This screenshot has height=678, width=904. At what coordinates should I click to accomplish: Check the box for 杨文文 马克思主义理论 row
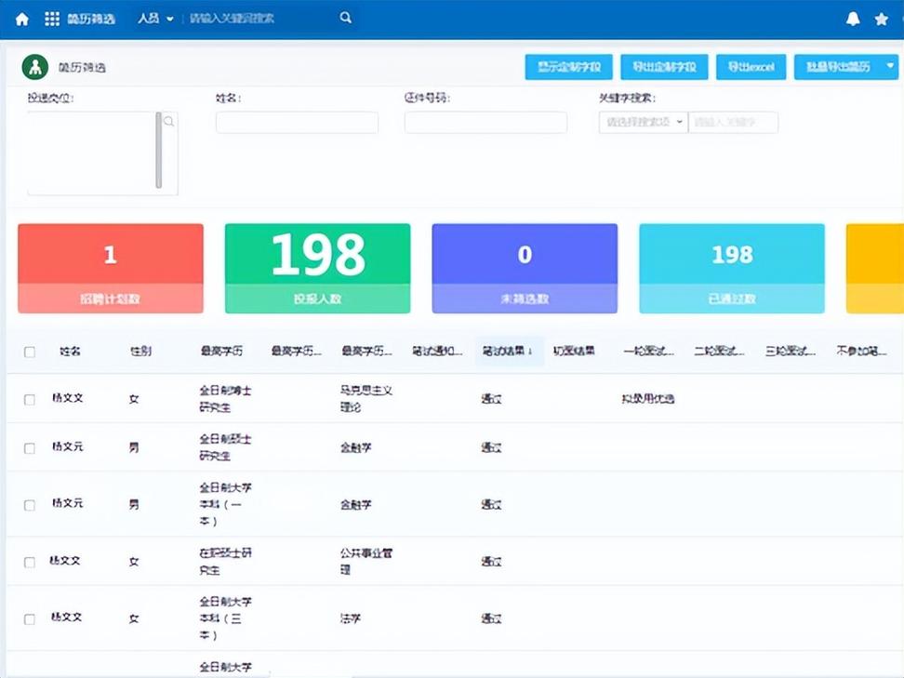(30, 400)
